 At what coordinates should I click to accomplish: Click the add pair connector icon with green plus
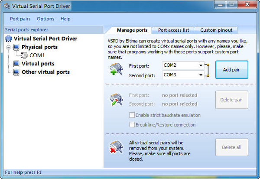click(x=116, y=69)
